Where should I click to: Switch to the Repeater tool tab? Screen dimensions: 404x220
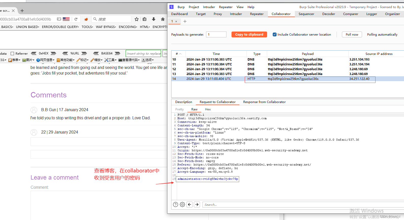coord(257,14)
